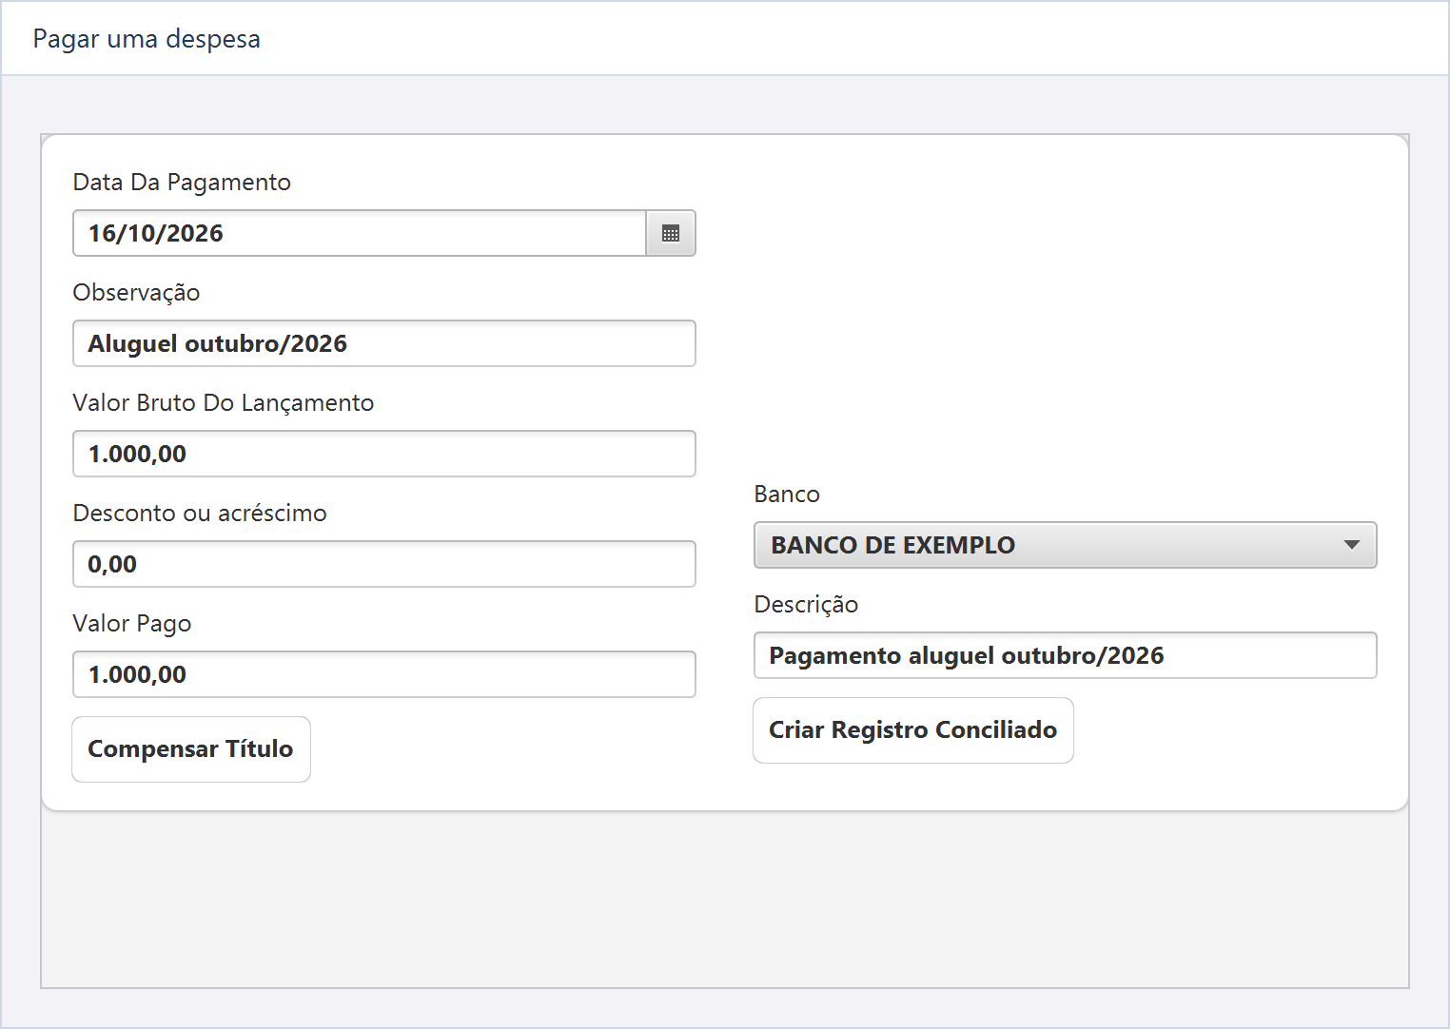Click into the Valor Pago field
Screen dimensions: 1450x1029
384,674
